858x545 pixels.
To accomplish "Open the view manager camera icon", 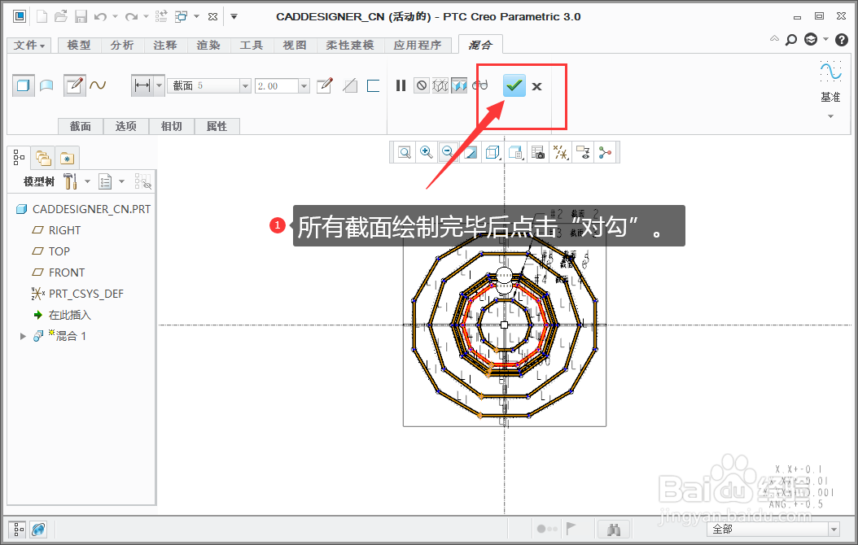I will pyautogui.click(x=538, y=152).
